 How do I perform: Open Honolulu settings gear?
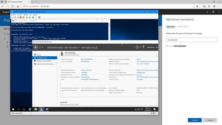pyautogui.click(x=213, y=12)
